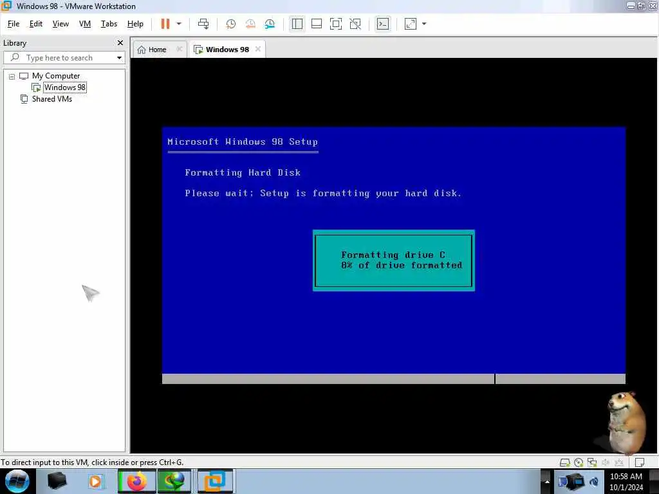Collapse the My Computer tree node

click(12, 77)
